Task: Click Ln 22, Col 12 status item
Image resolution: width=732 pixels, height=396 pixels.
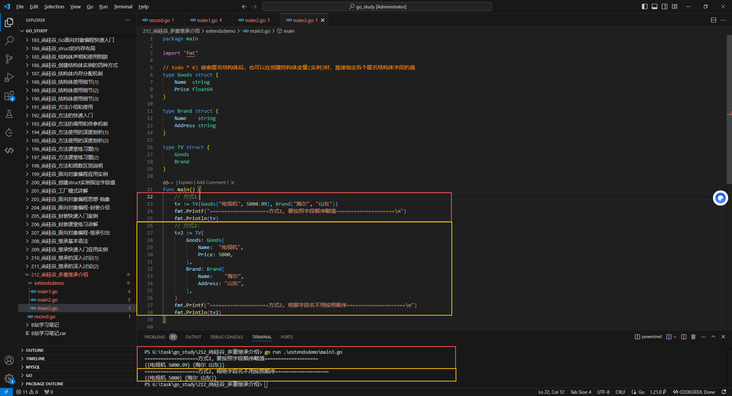Action: [x=551, y=392]
